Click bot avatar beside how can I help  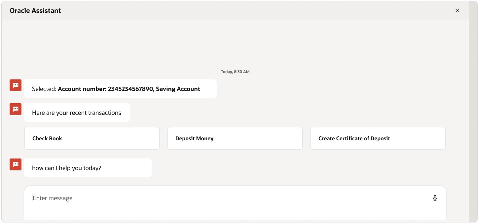tap(16, 164)
